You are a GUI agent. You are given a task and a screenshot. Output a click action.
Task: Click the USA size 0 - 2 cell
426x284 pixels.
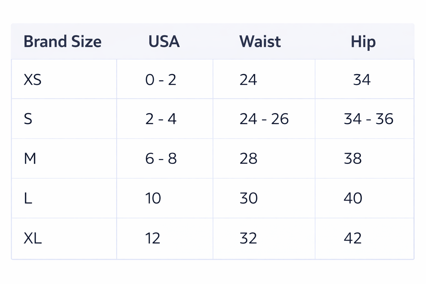coord(161,80)
